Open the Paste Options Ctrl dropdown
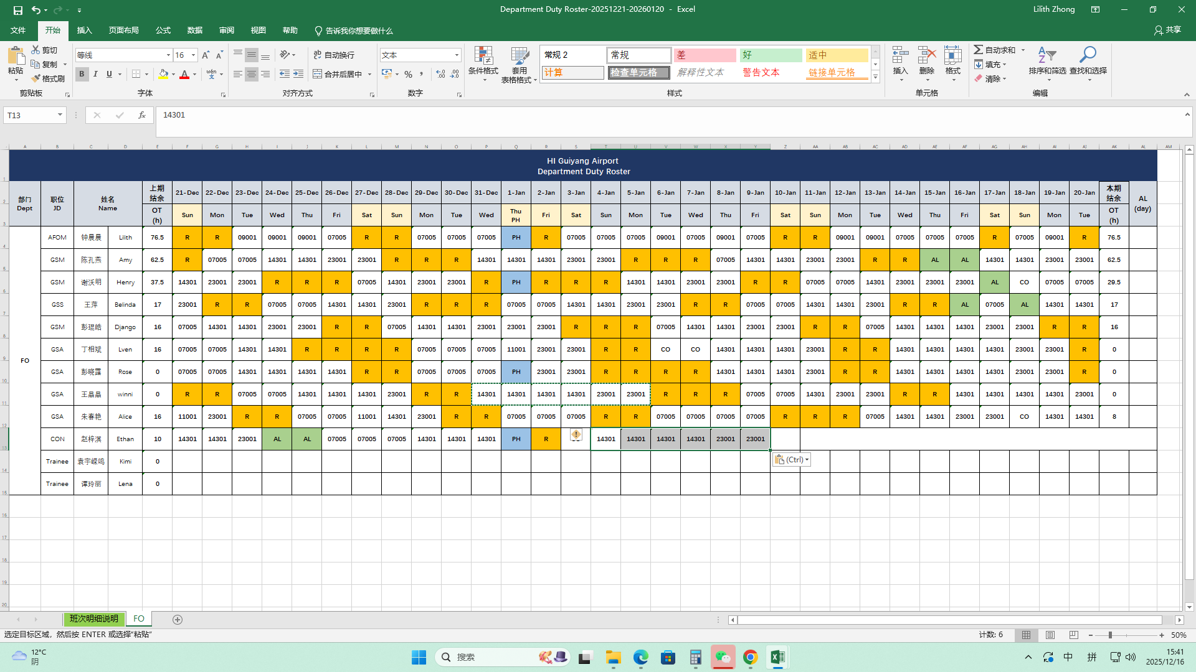The image size is (1196, 672). [792, 460]
